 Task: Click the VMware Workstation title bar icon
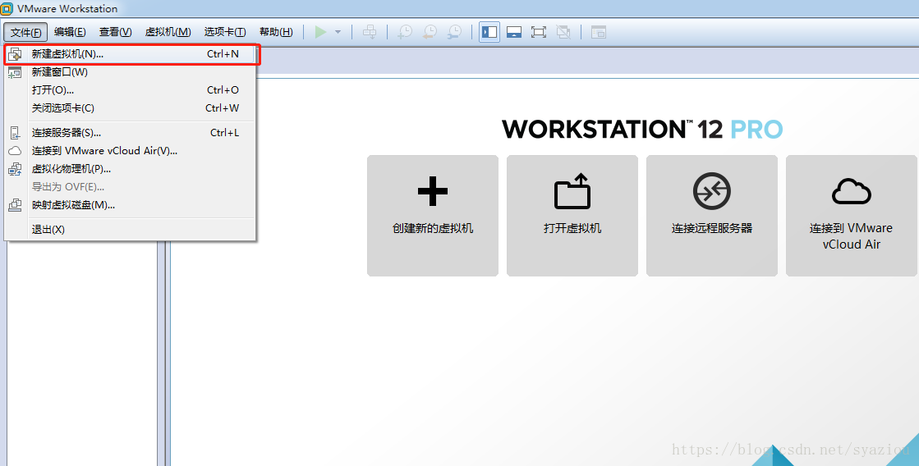pyautogui.click(x=7, y=9)
